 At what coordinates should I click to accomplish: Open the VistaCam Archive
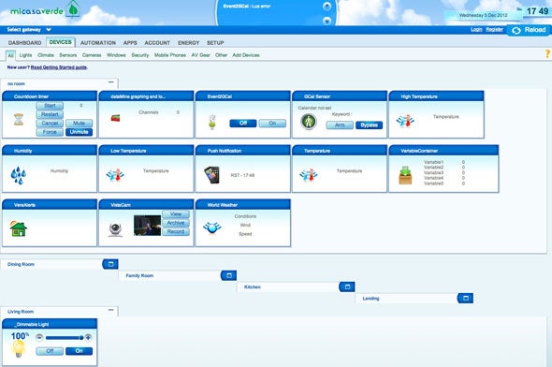tap(176, 223)
